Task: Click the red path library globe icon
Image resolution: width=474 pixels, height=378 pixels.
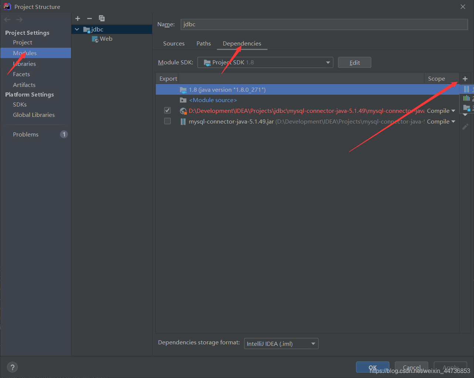Action: point(183,111)
